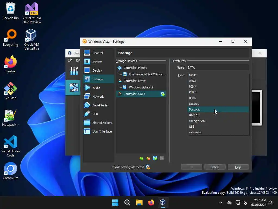278x209 pixels.
Task: Choose PIIX3 controller type
Action: [218, 92]
